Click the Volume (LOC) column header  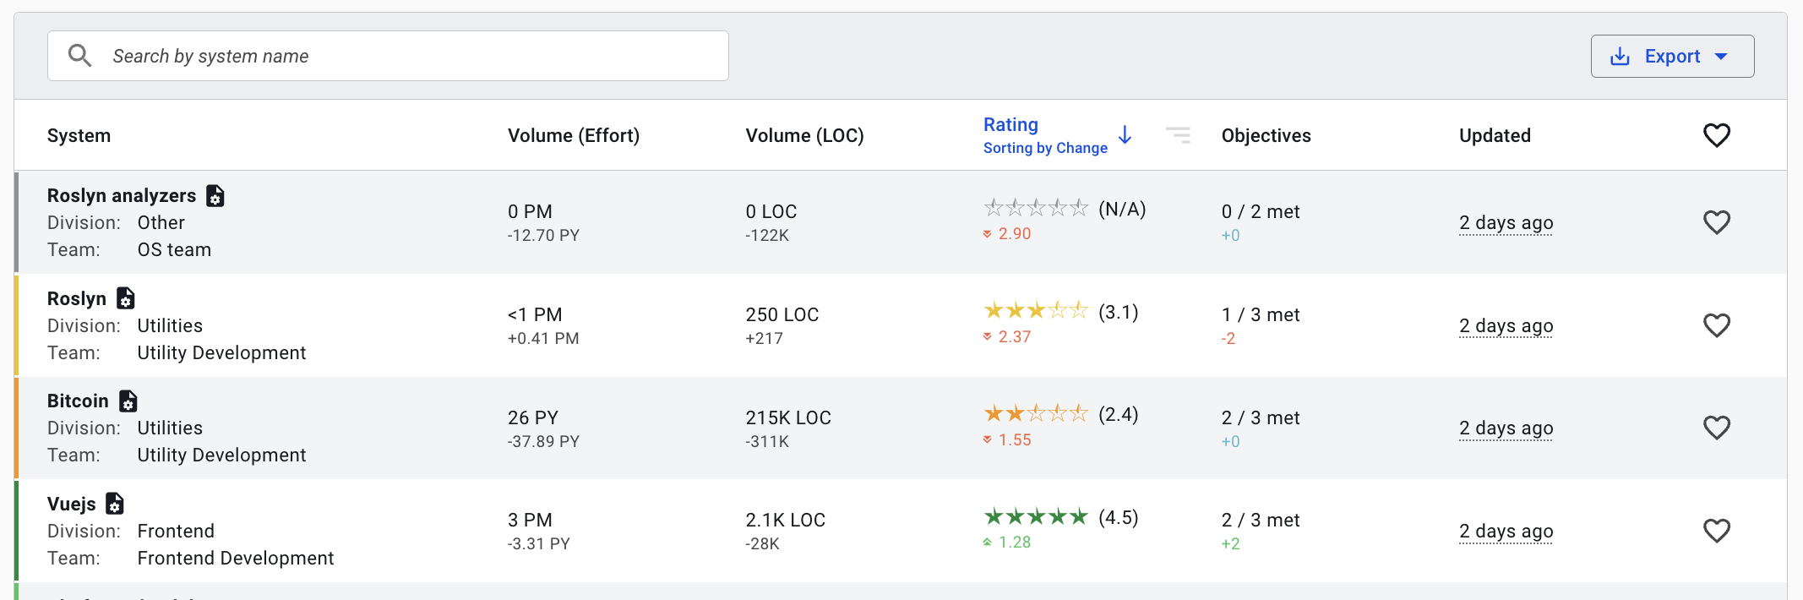803,135
